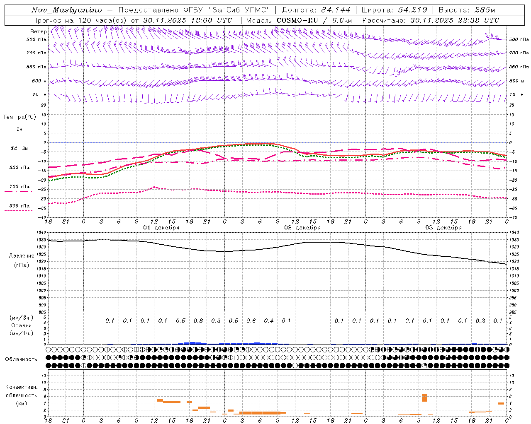
Task: Click the Ветер wind section label
Action: click(x=39, y=31)
